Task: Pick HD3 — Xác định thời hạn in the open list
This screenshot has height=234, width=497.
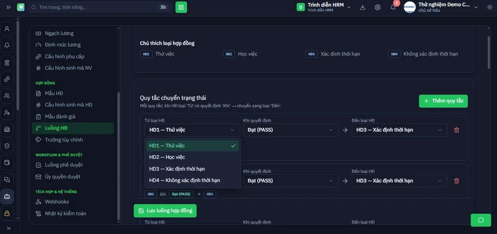Action: [192, 169]
